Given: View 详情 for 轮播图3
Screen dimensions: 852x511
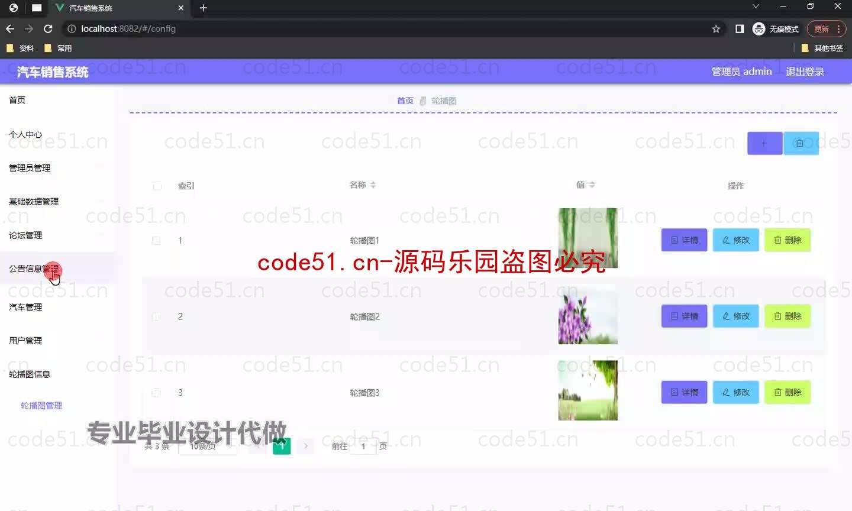Looking at the screenshot, I should click(684, 392).
